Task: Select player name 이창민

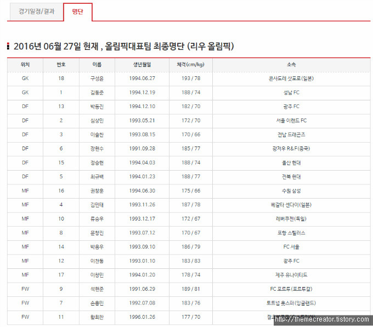Action: tap(97, 275)
